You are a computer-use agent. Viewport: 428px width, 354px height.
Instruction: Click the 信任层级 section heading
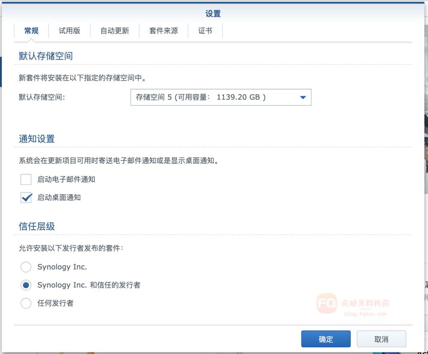pos(37,226)
